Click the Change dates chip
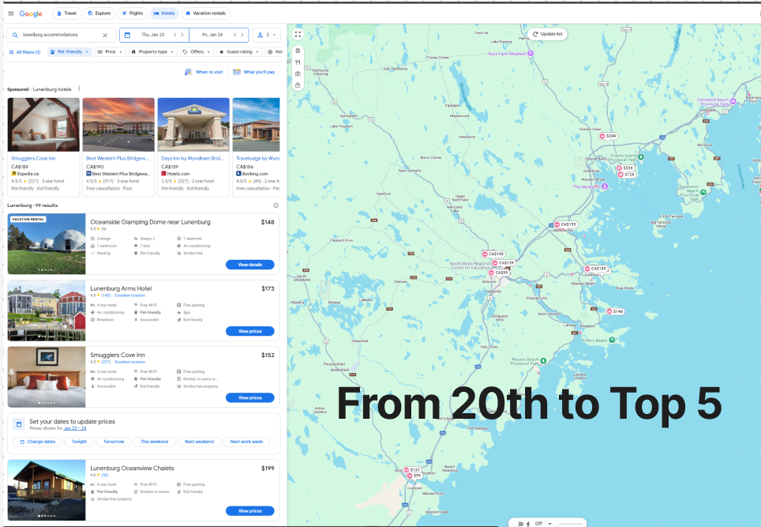 (x=37, y=442)
